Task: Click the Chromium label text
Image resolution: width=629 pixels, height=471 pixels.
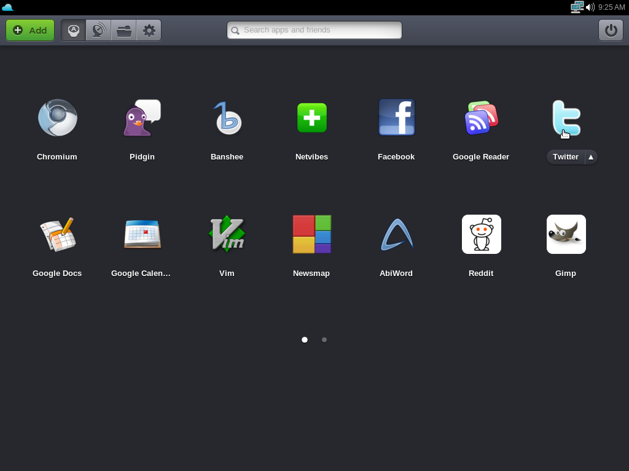Action: [x=57, y=157]
